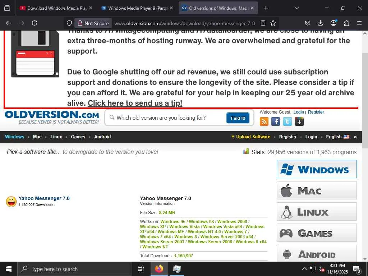This screenshot has width=368, height=276.
Task: Show hidden system tray icons
Action: (x=304, y=269)
